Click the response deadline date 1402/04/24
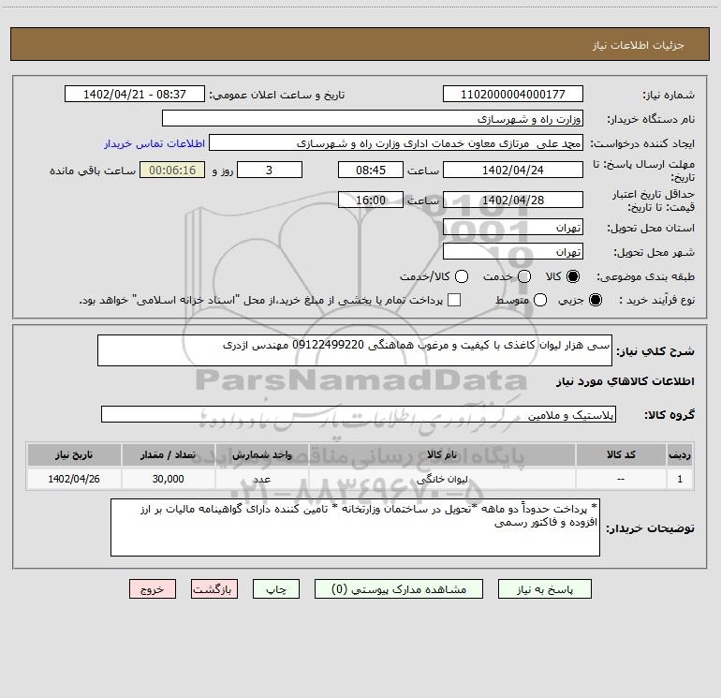 [513, 170]
